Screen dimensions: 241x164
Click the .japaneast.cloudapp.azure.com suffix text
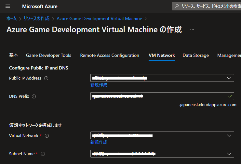pos(208,105)
